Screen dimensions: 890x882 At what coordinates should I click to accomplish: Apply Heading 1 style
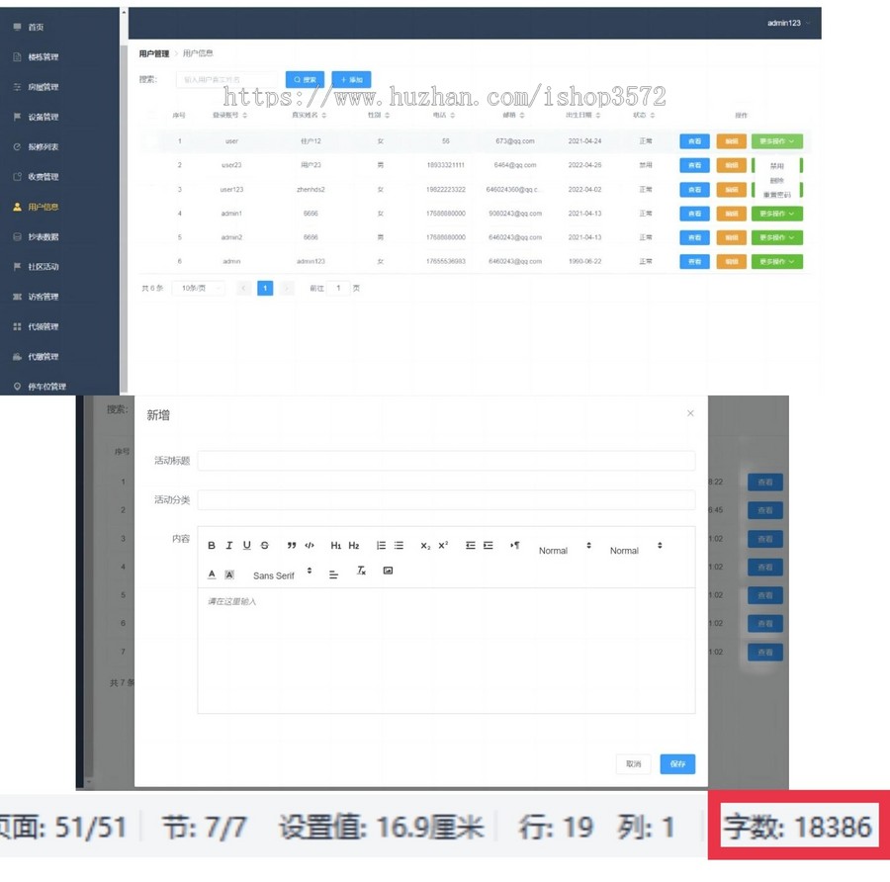(336, 546)
